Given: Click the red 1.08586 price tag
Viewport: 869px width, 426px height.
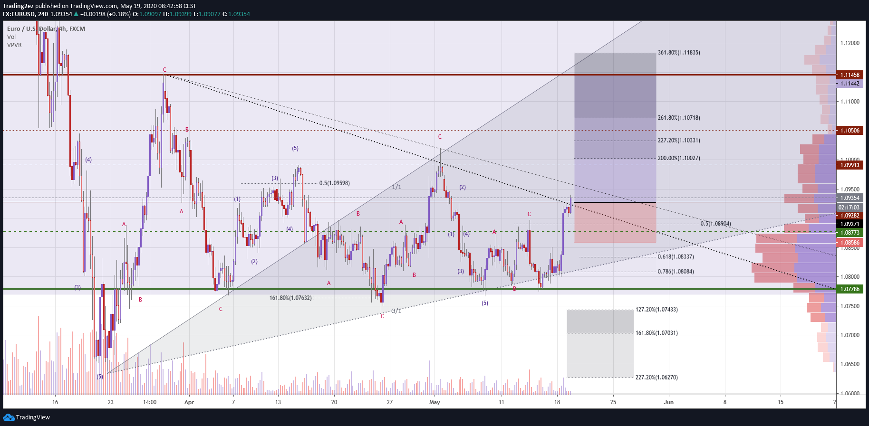Looking at the screenshot, I should tap(850, 243).
